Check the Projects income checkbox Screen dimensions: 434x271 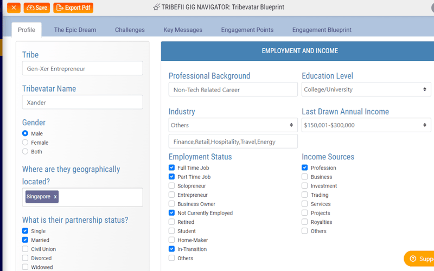click(x=305, y=212)
